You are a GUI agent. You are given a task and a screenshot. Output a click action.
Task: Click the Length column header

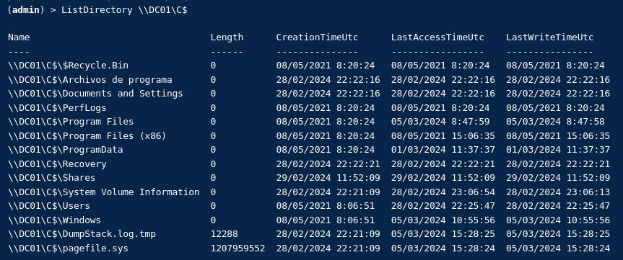coord(227,37)
